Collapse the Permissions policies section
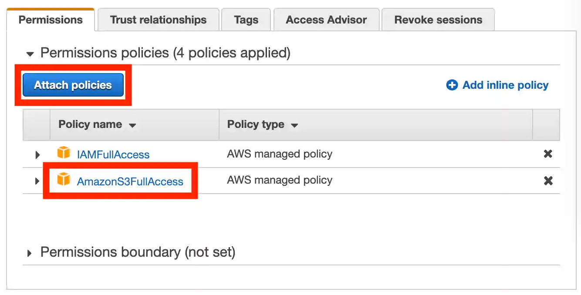Viewport: 581px width, 295px height. pyautogui.click(x=29, y=53)
